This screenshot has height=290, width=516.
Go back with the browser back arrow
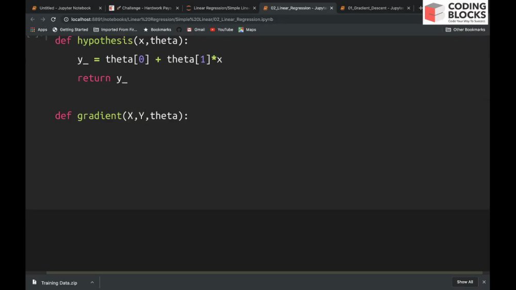tap(33, 20)
